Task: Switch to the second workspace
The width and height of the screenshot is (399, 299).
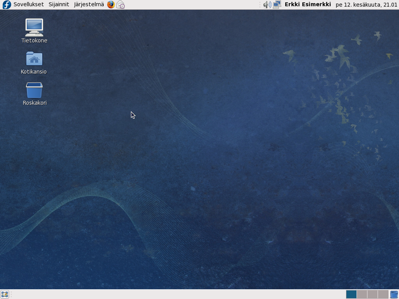Action: point(362,294)
